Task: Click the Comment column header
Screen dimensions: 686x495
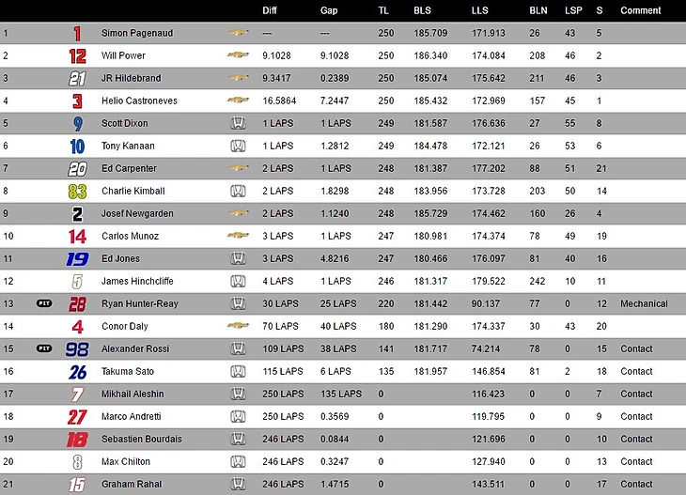Action: (x=641, y=10)
